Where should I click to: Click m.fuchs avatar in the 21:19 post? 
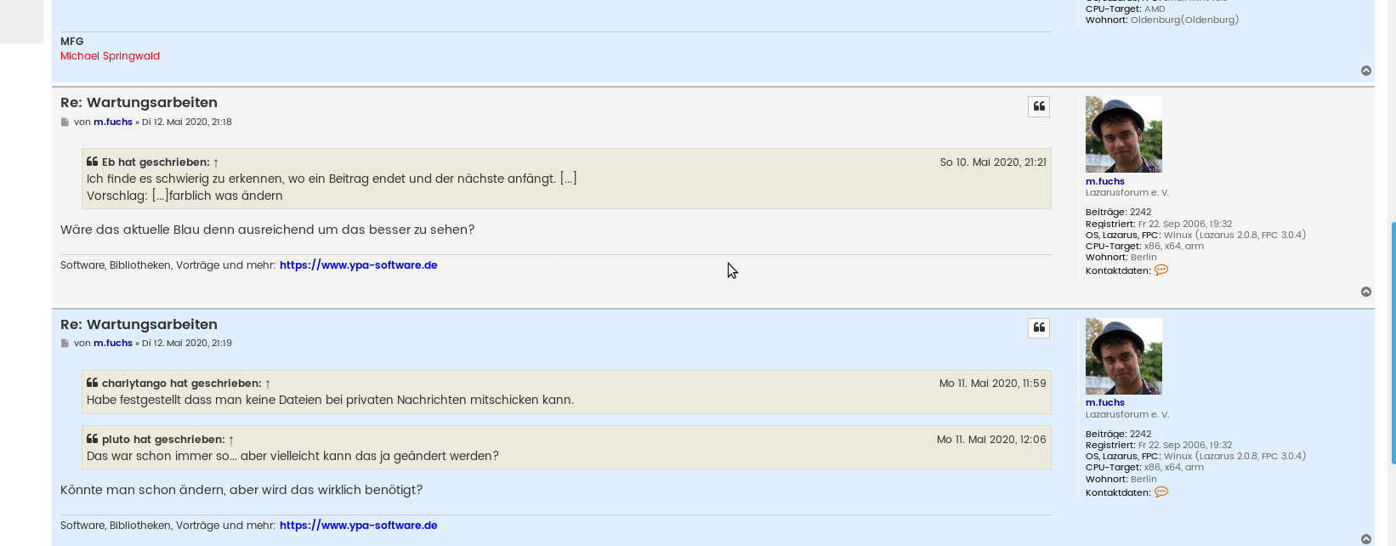coord(1123,356)
